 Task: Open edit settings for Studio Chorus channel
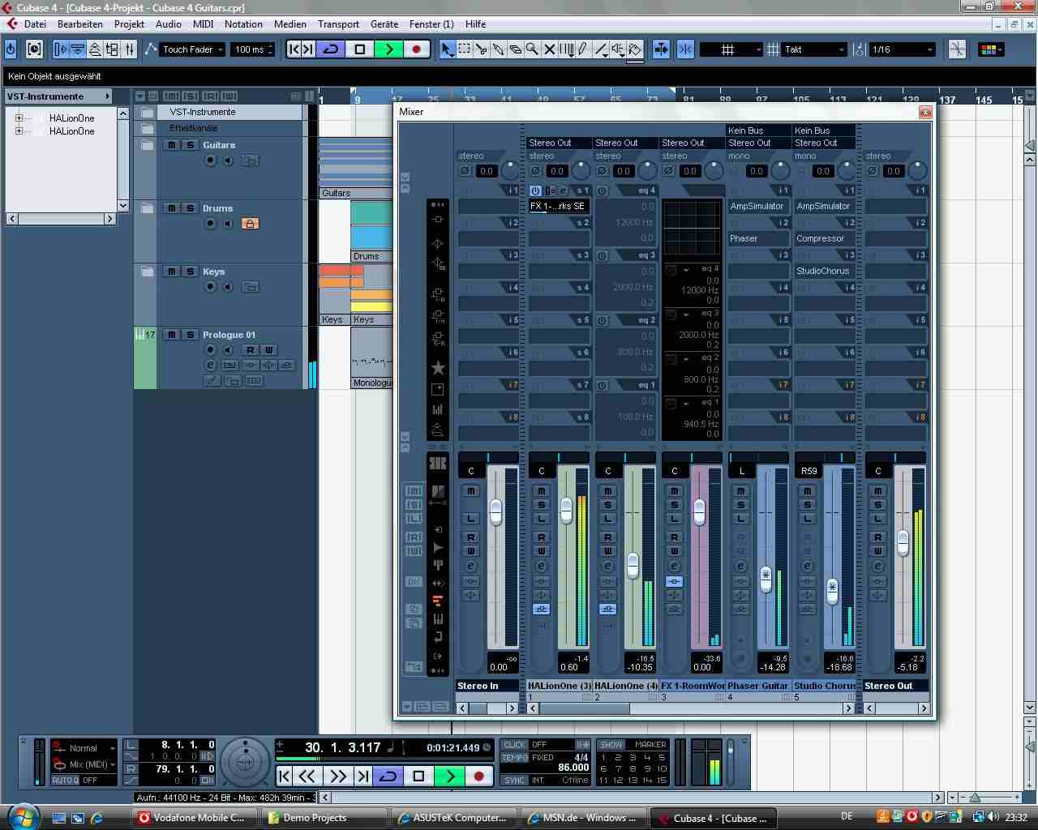pyautogui.click(x=807, y=567)
